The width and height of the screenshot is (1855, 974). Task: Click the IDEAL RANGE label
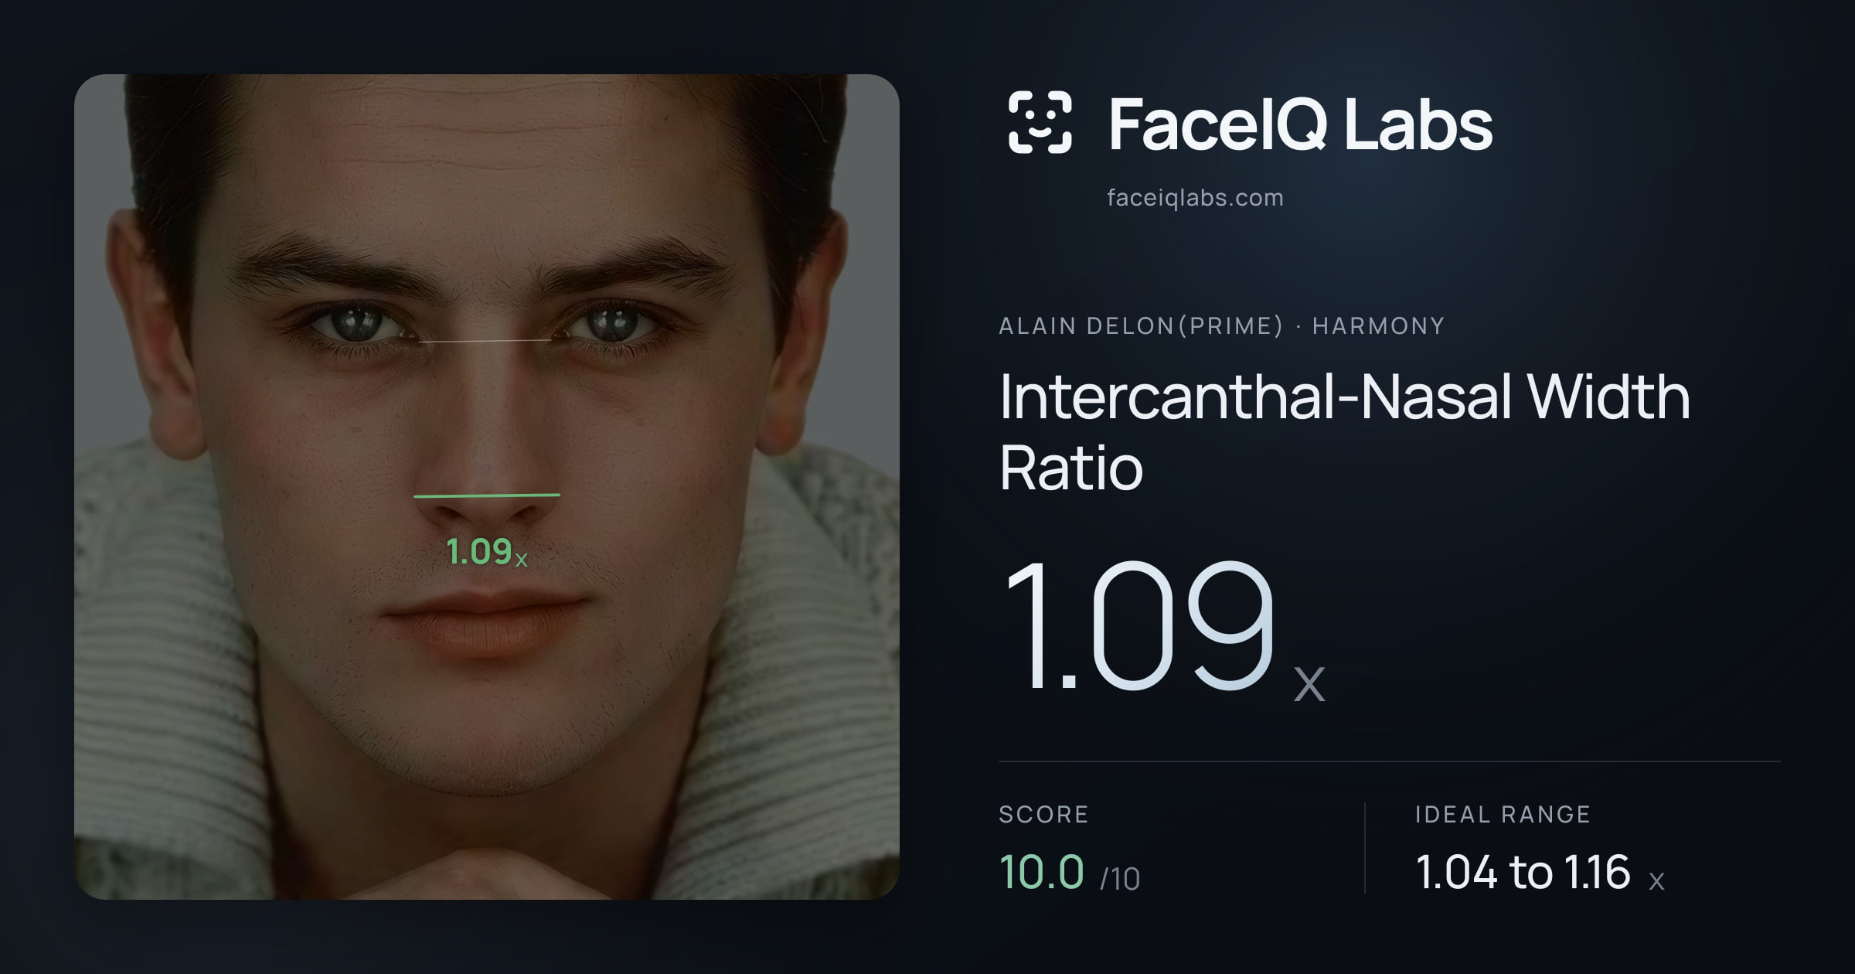point(1503,814)
